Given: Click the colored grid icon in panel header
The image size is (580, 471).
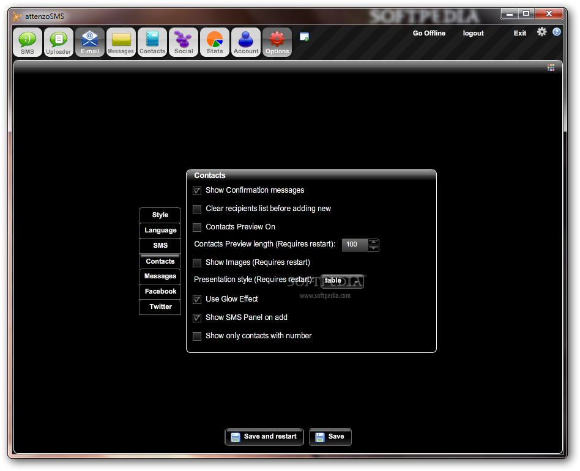Looking at the screenshot, I should point(551,67).
